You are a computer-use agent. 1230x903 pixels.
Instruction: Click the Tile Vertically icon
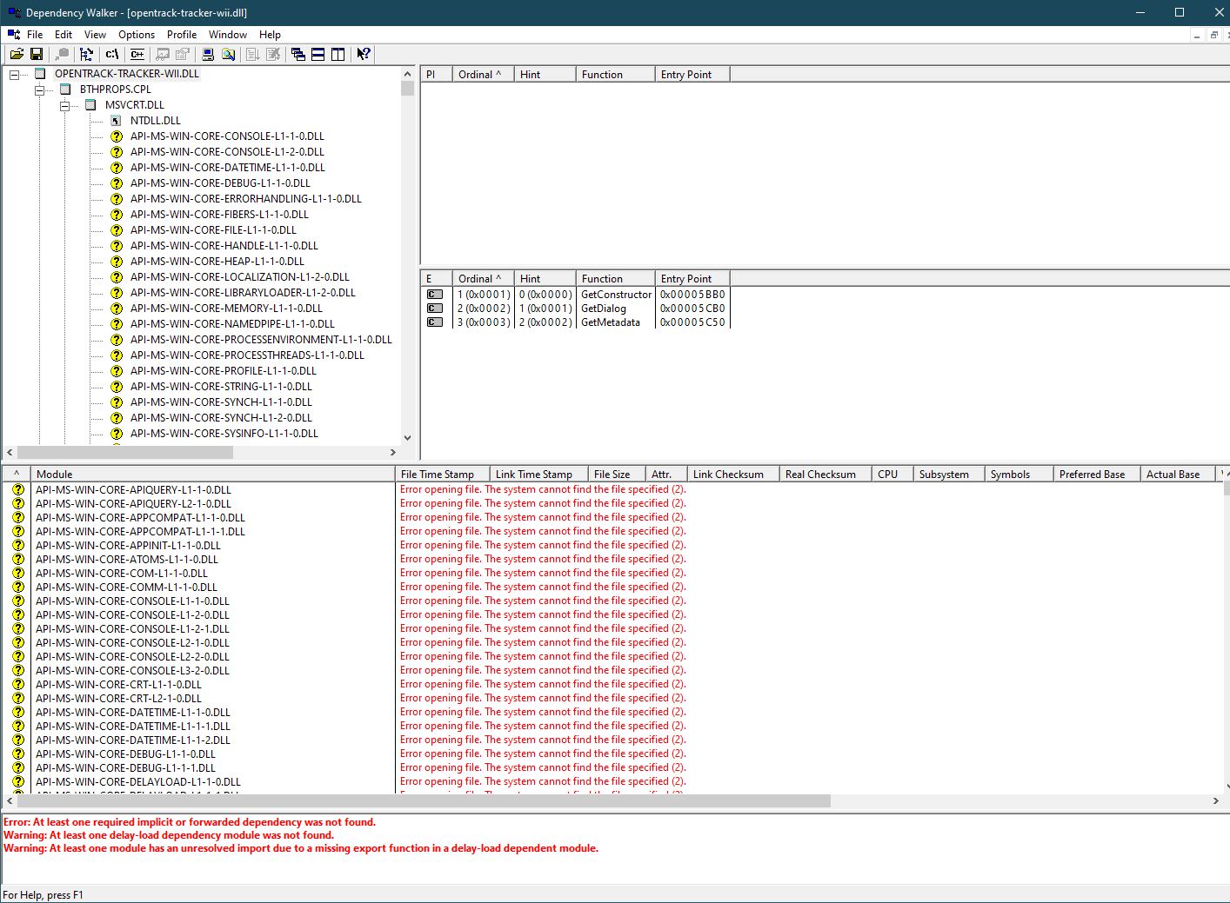pyautogui.click(x=338, y=54)
